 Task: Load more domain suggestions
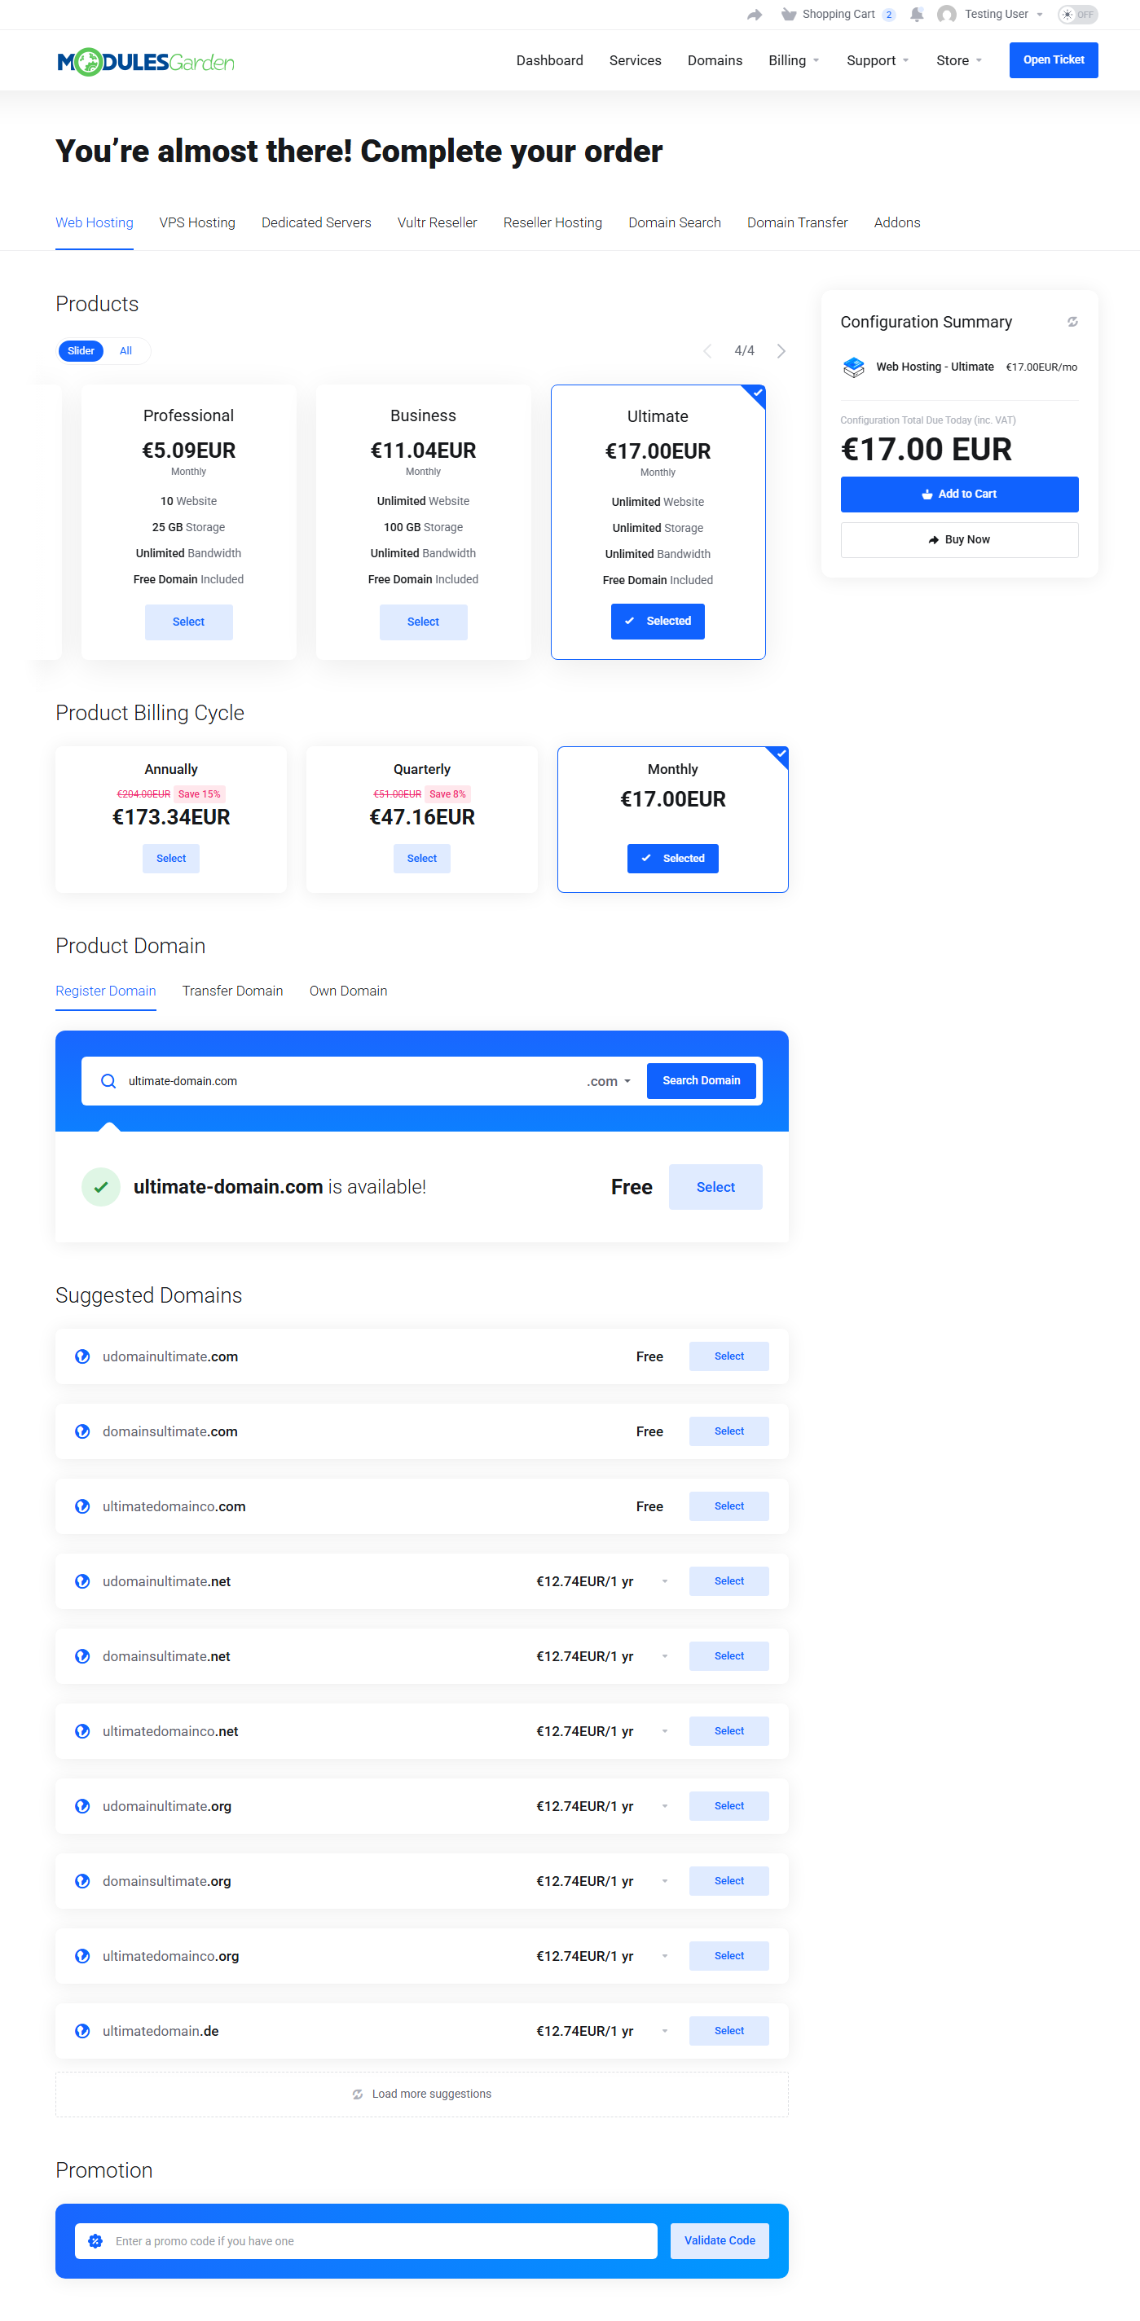pyautogui.click(x=422, y=2094)
